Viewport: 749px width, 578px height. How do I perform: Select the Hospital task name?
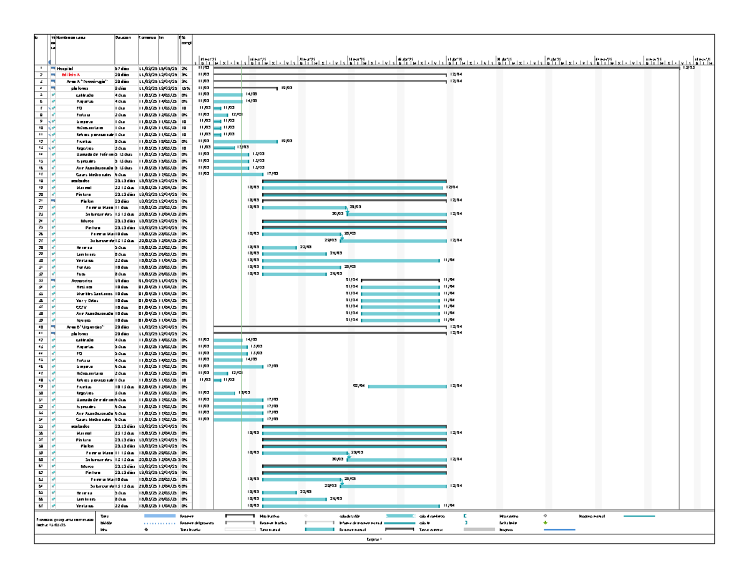pyautogui.click(x=65, y=68)
